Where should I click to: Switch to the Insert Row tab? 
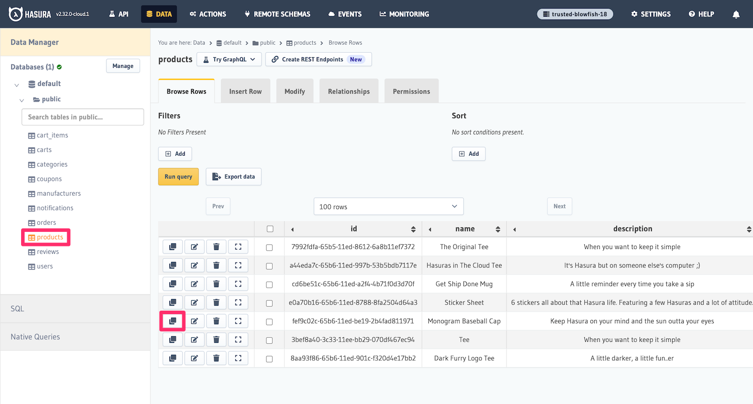tap(245, 91)
